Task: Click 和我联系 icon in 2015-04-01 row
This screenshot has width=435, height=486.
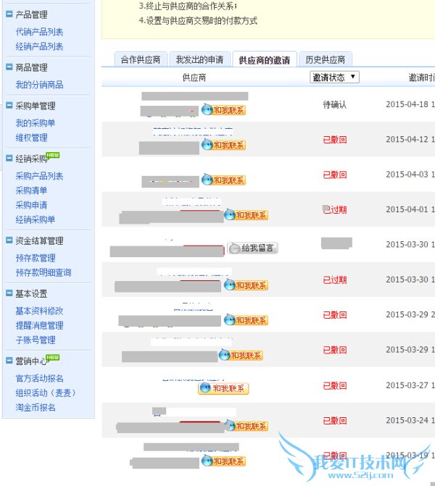Action: click(x=246, y=215)
